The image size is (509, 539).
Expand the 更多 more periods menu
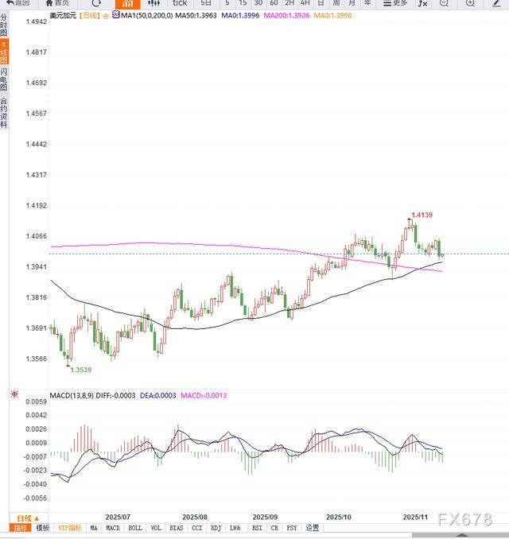click(x=395, y=3)
